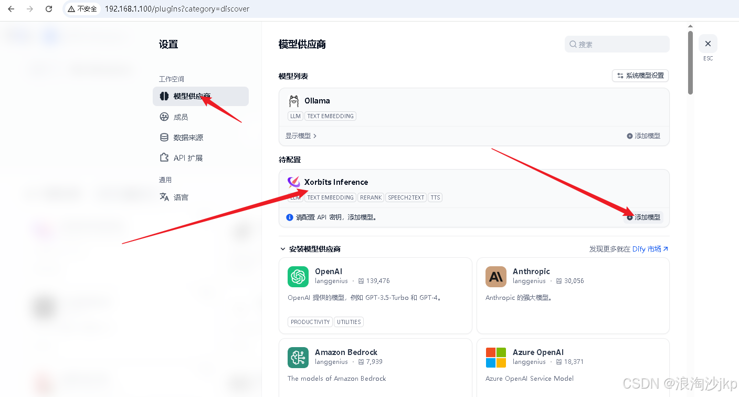Screen dimensions: 739x397
Task: Expand 显示模型 under Ollama
Action: point(301,136)
